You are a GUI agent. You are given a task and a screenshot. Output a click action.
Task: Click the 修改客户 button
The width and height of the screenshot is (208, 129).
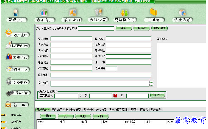click(x=159, y=28)
